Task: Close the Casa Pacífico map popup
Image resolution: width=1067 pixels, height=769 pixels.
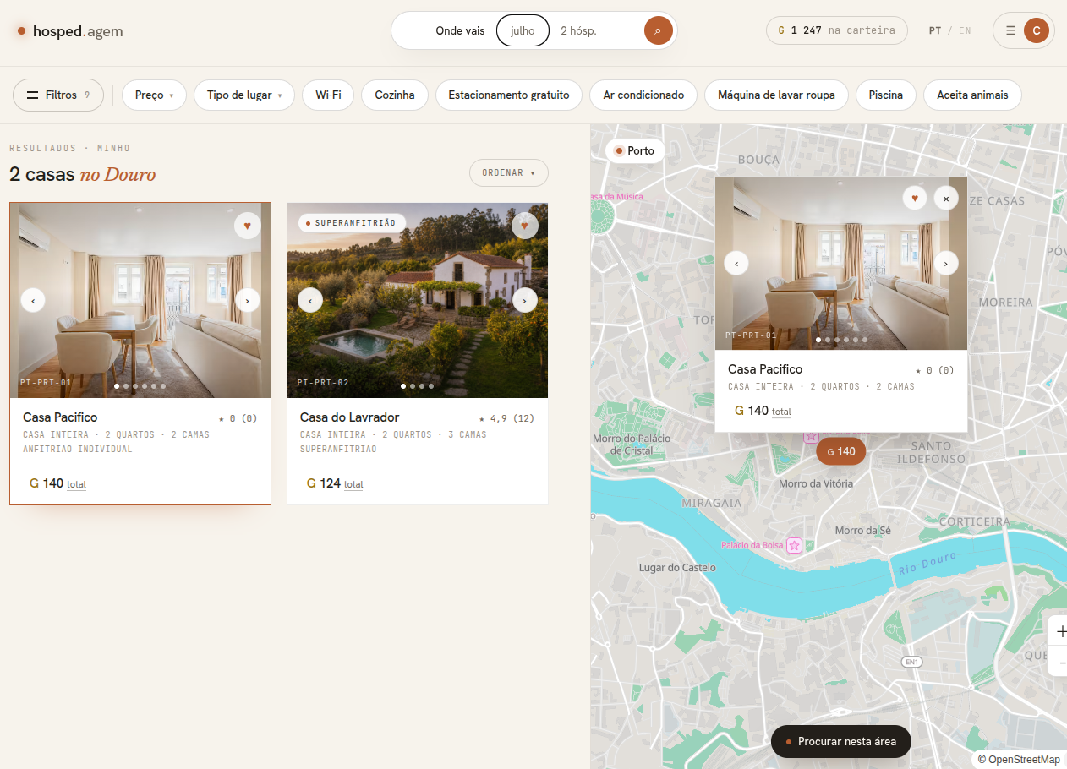Action: (x=946, y=199)
